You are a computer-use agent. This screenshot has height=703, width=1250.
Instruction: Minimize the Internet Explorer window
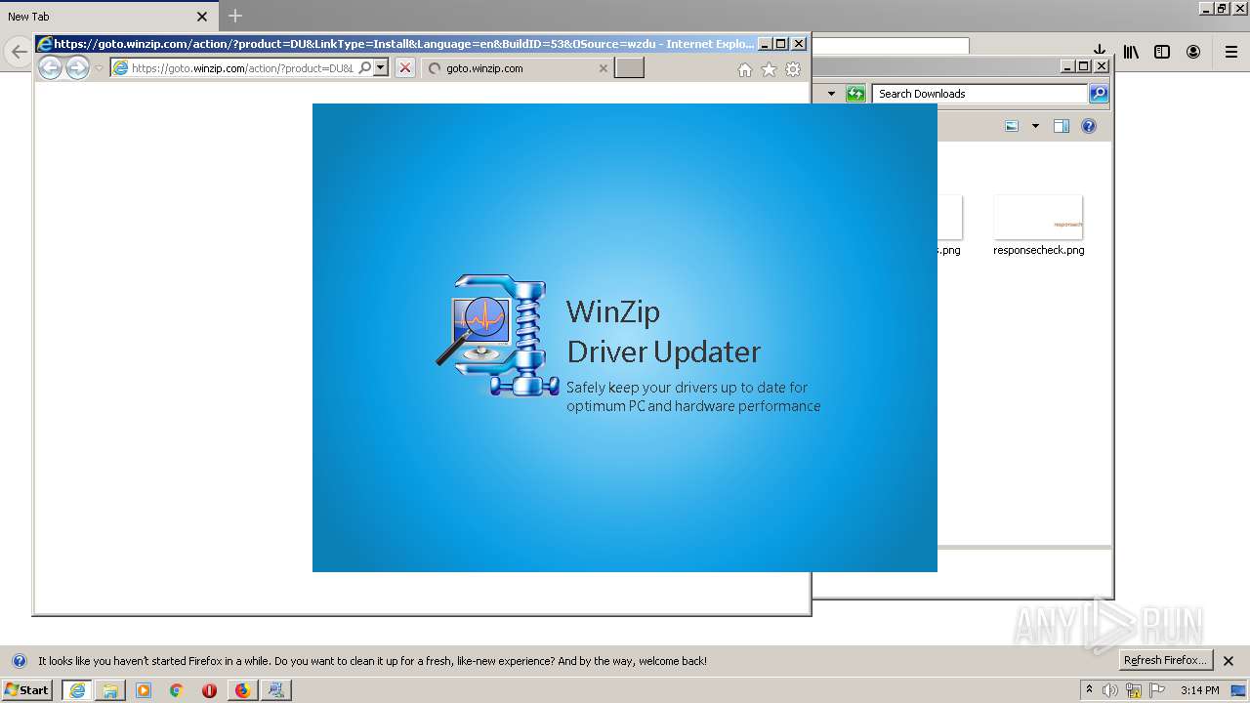click(x=765, y=43)
